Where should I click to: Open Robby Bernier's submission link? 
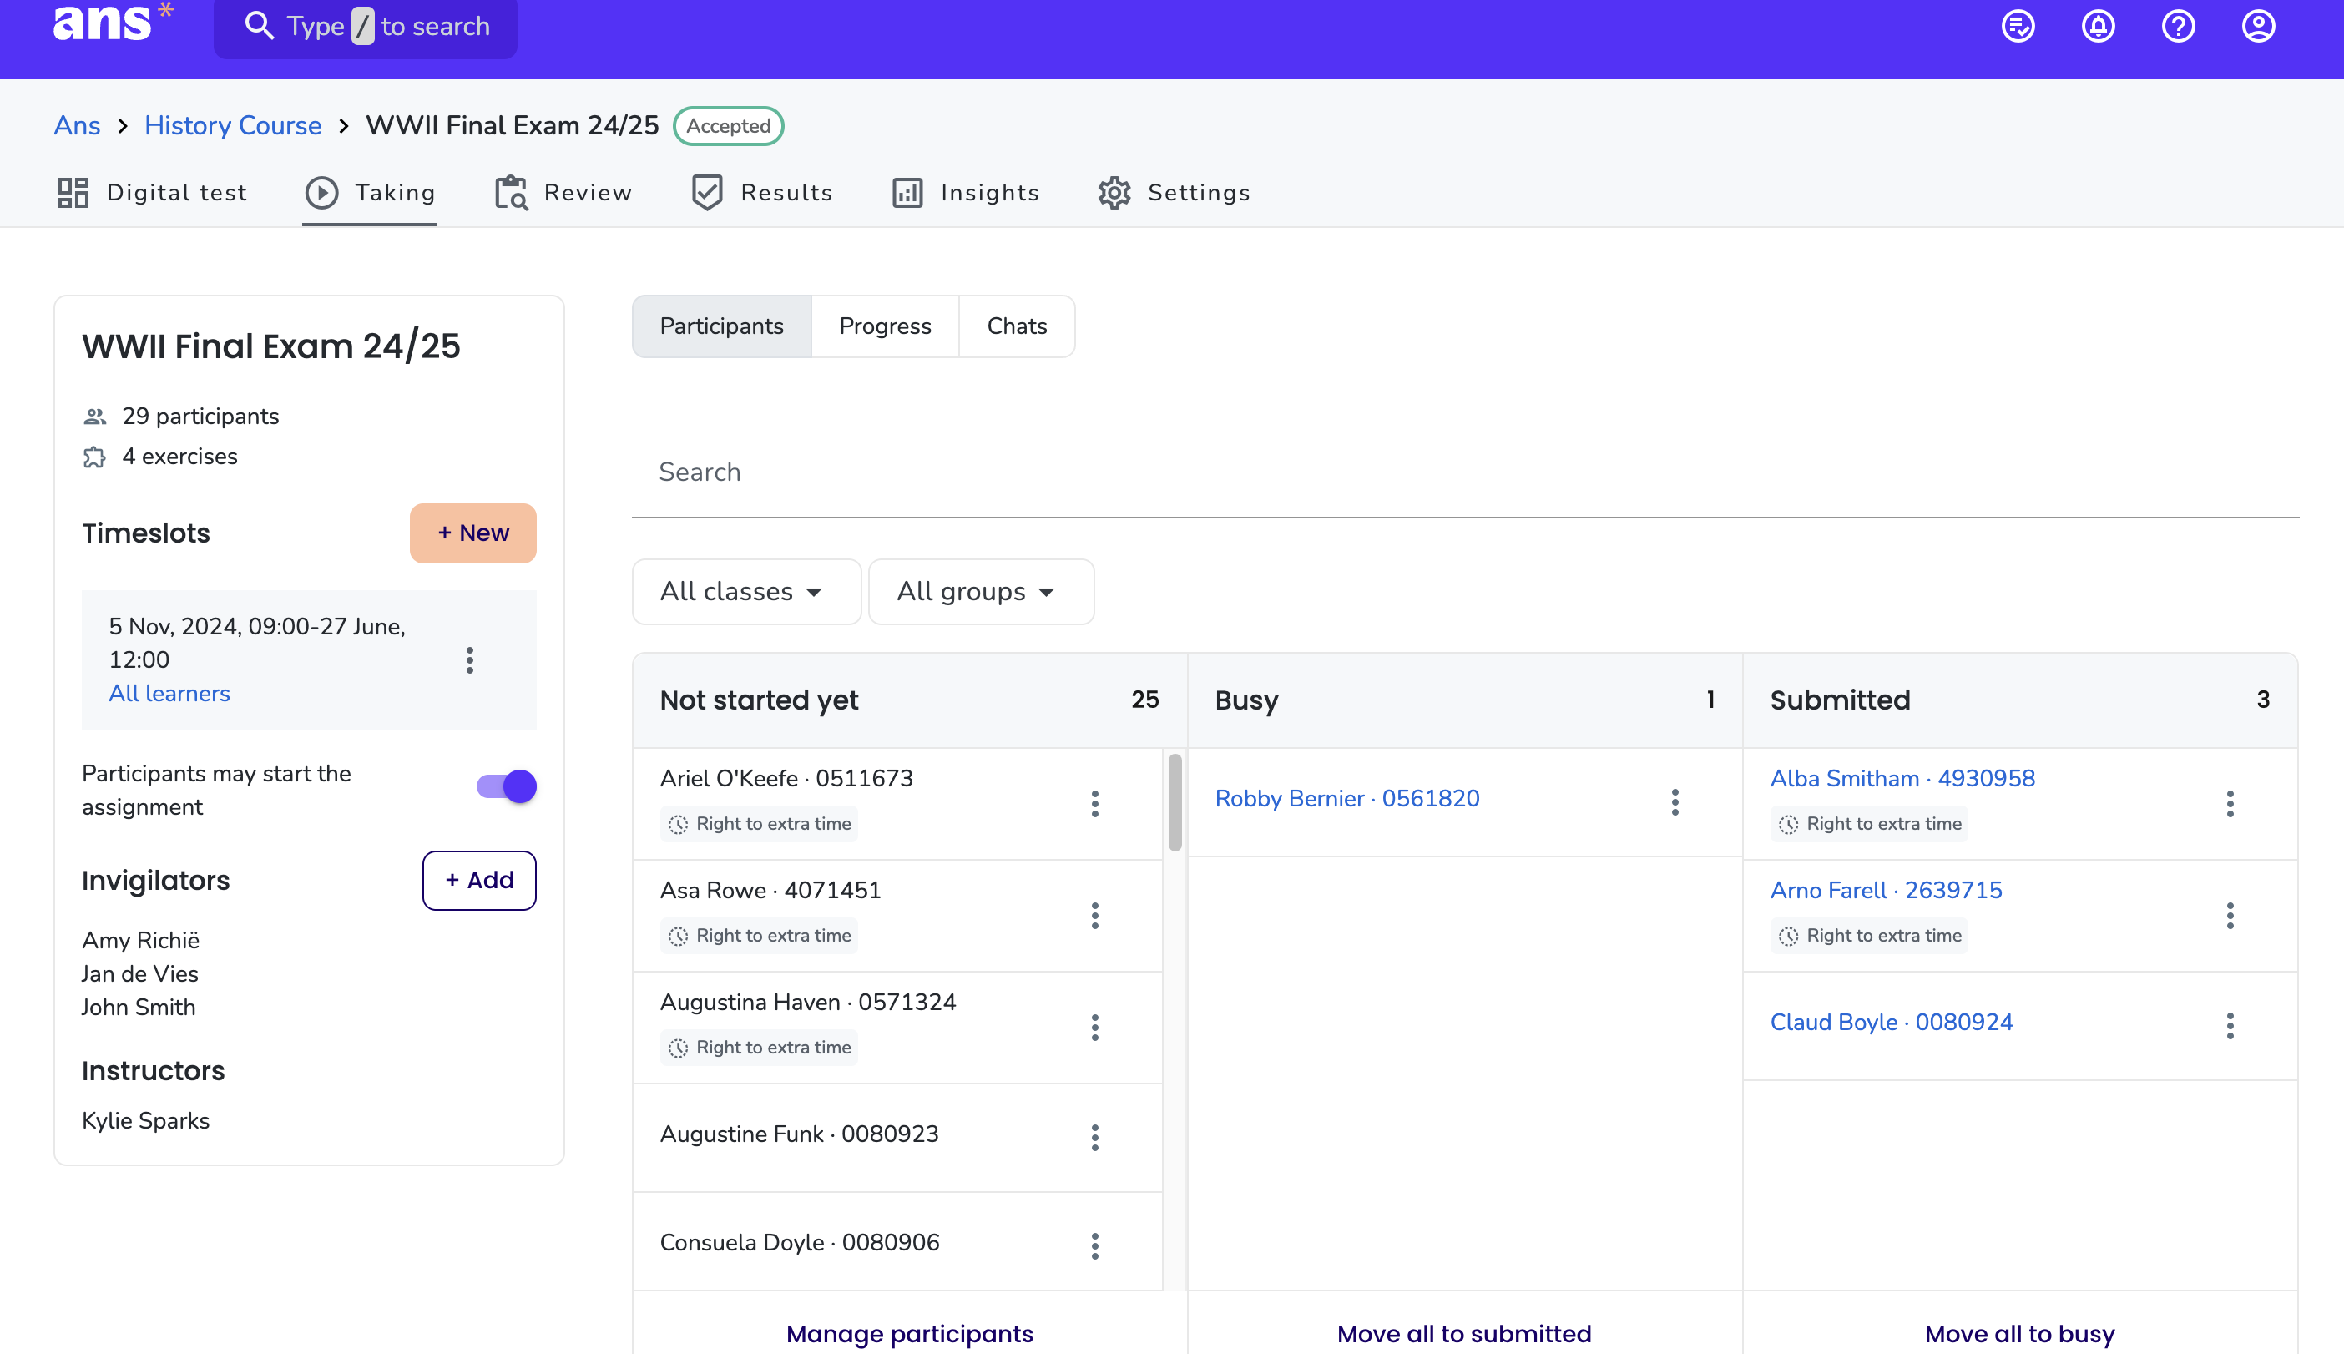(x=1347, y=799)
